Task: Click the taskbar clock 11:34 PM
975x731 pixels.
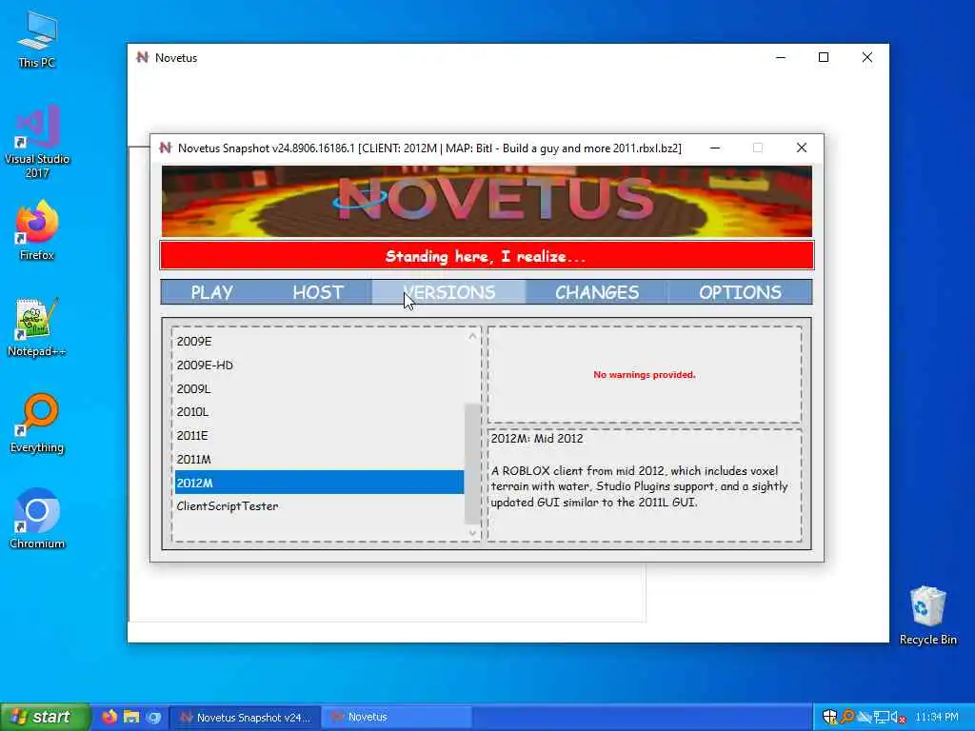Action: tap(937, 718)
